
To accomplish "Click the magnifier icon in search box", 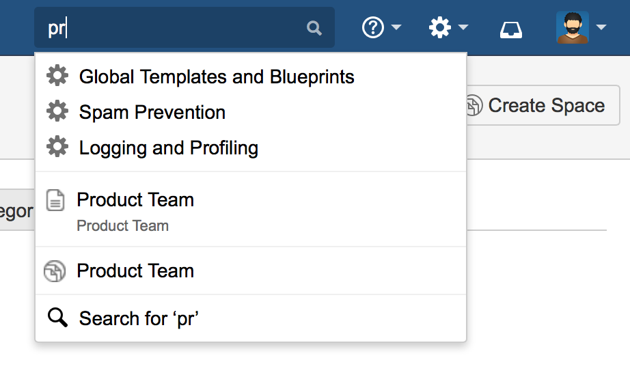I will coord(314,28).
